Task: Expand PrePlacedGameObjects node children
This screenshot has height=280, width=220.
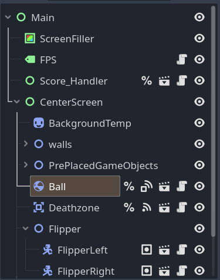Action: pyautogui.click(x=26, y=165)
